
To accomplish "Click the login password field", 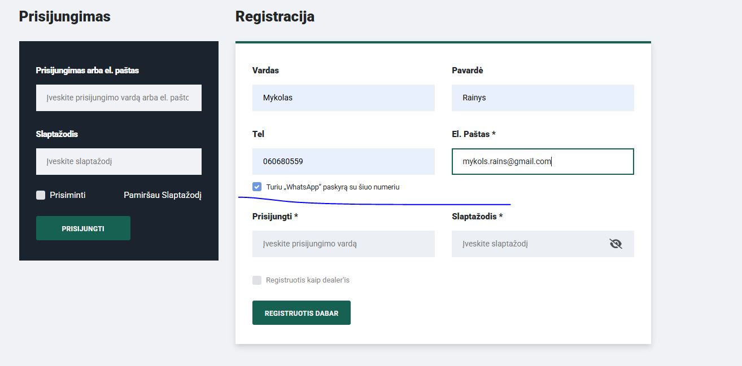I will (119, 161).
